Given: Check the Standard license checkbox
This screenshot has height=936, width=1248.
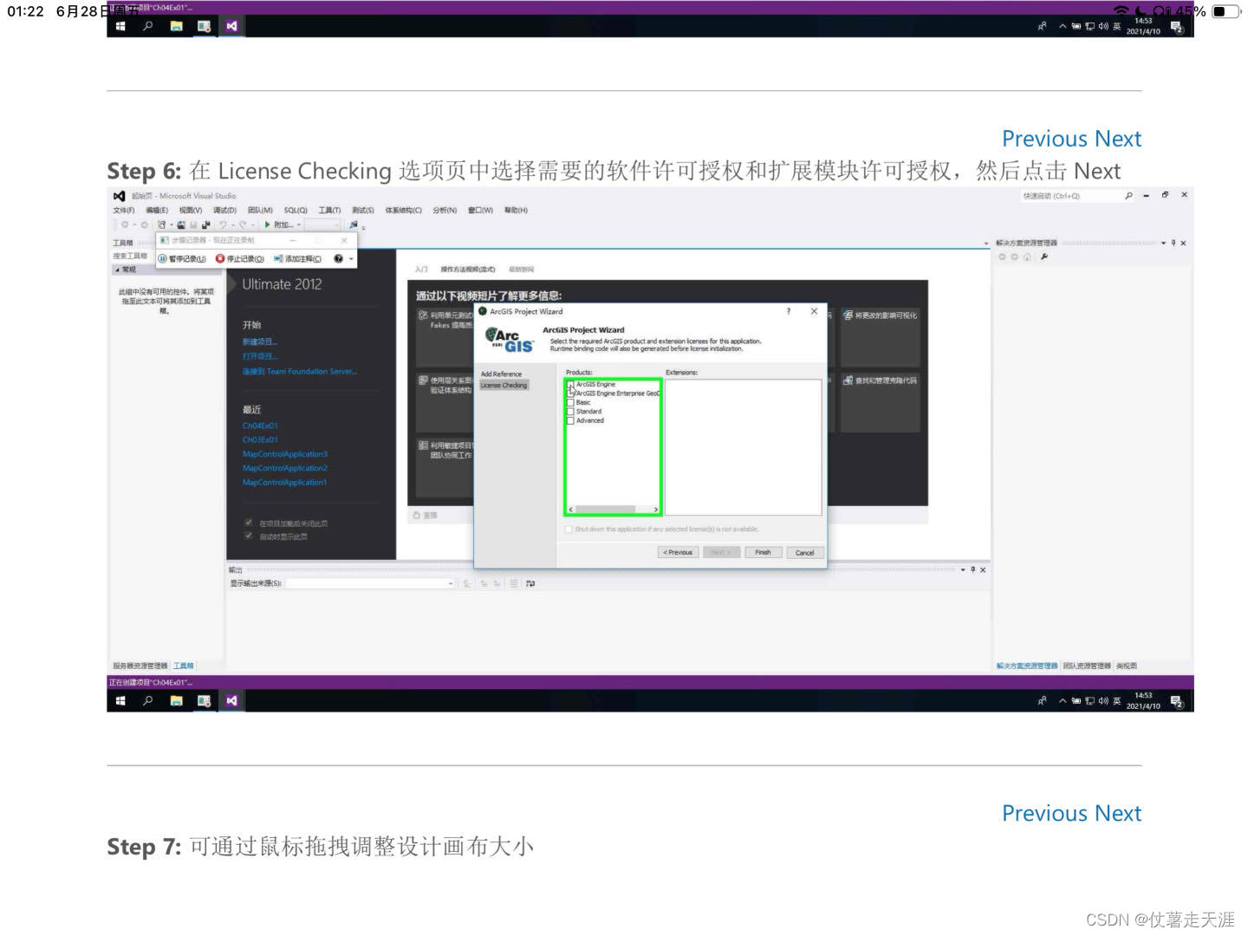Looking at the screenshot, I should [x=570, y=412].
